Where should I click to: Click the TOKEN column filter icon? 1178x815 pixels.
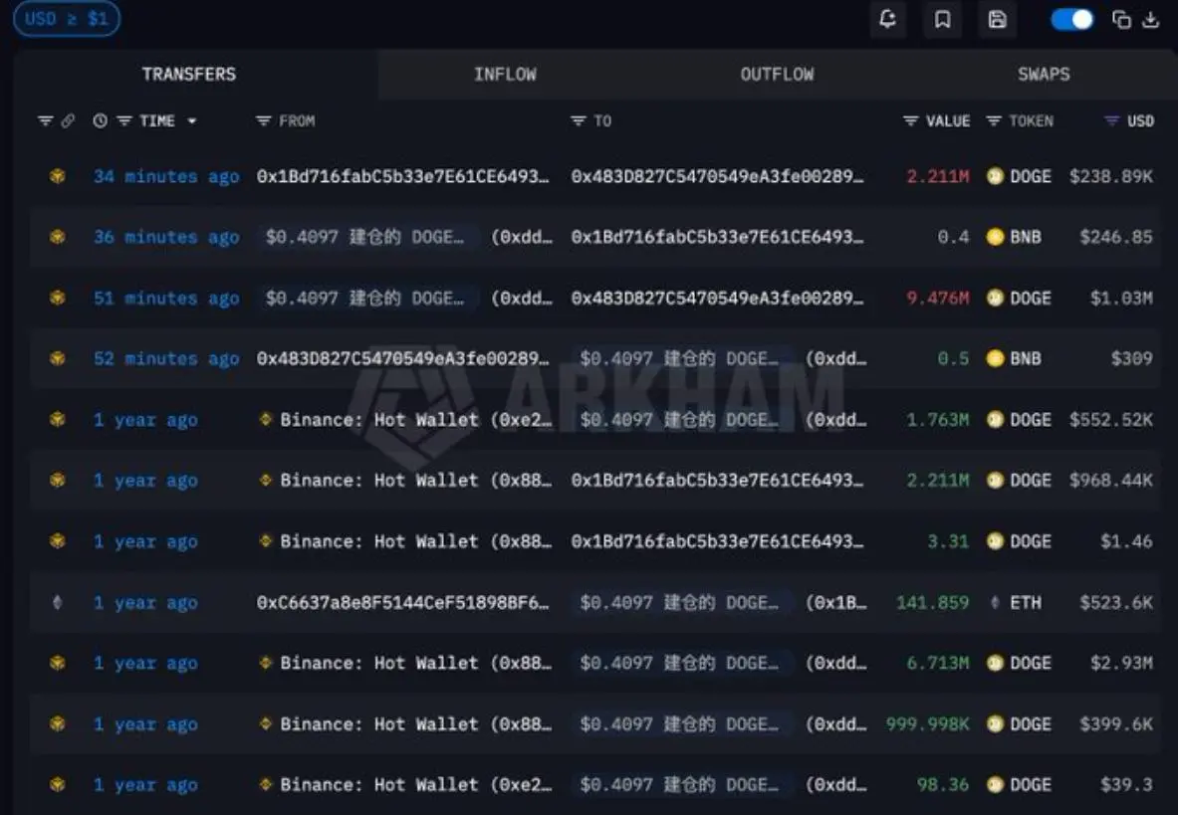tap(993, 120)
